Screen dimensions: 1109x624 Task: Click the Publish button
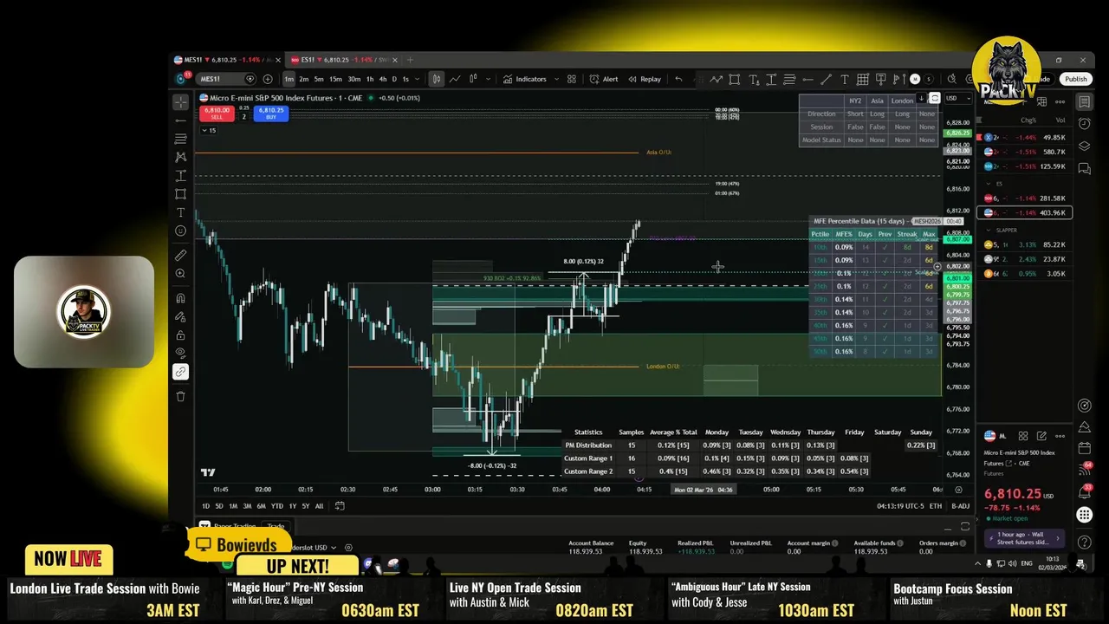[1076, 79]
